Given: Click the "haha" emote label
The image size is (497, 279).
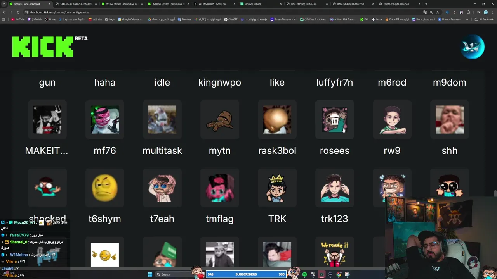Looking at the screenshot, I should click(x=105, y=83).
